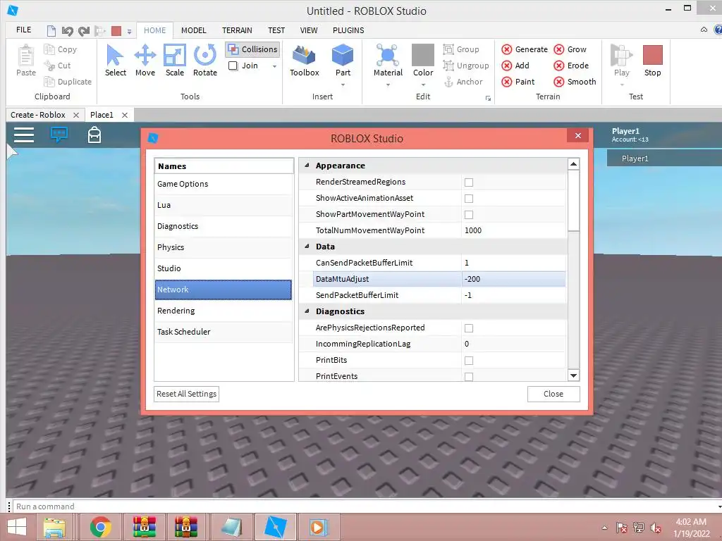
Task: Open the quick access toolbar dropdown
Action: pos(130,32)
